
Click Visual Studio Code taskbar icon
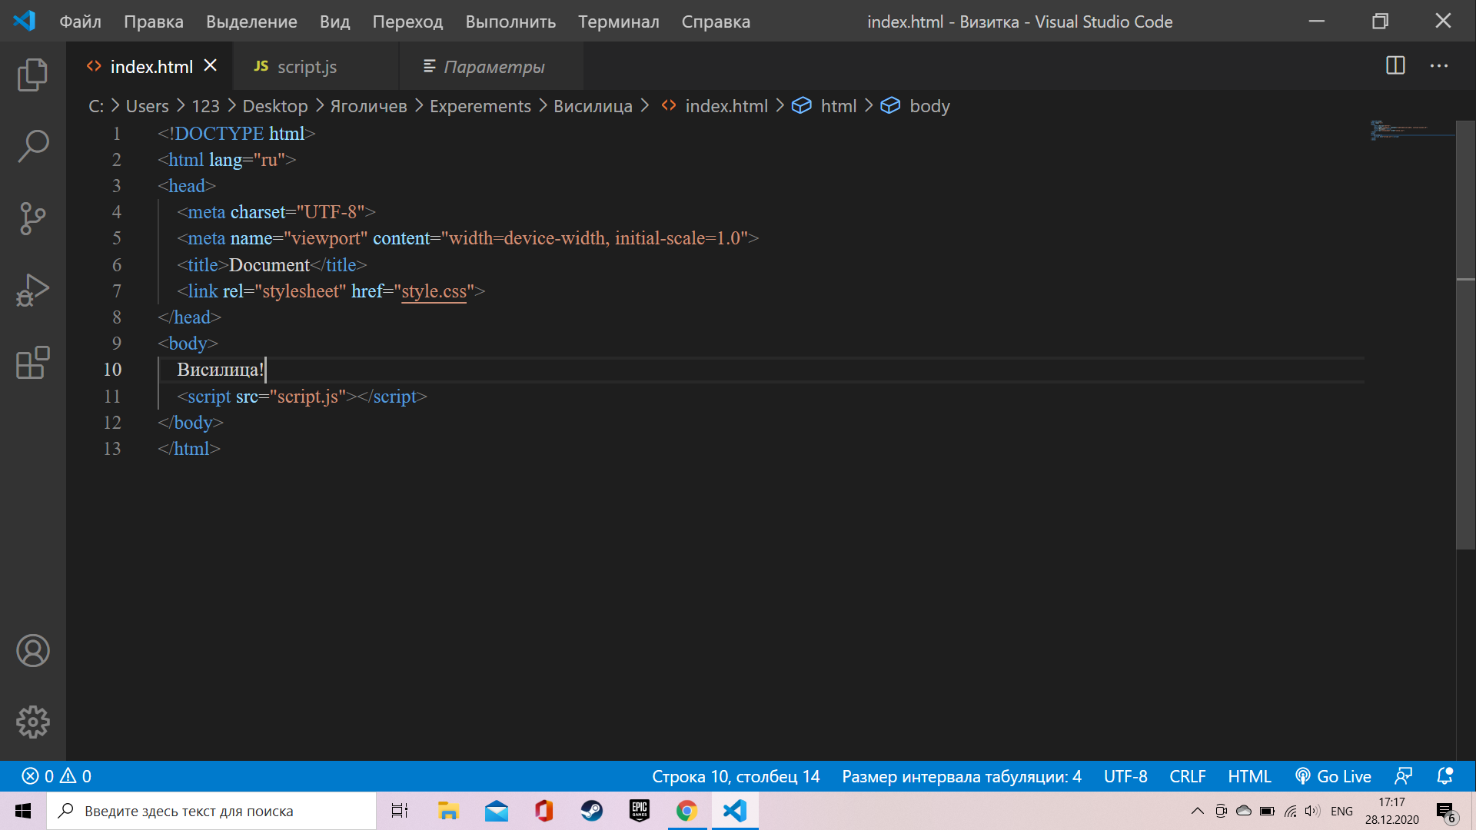tap(735, 811)
